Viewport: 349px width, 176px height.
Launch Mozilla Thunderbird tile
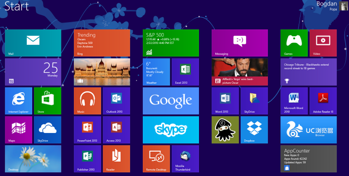click(x=186, y=159)
